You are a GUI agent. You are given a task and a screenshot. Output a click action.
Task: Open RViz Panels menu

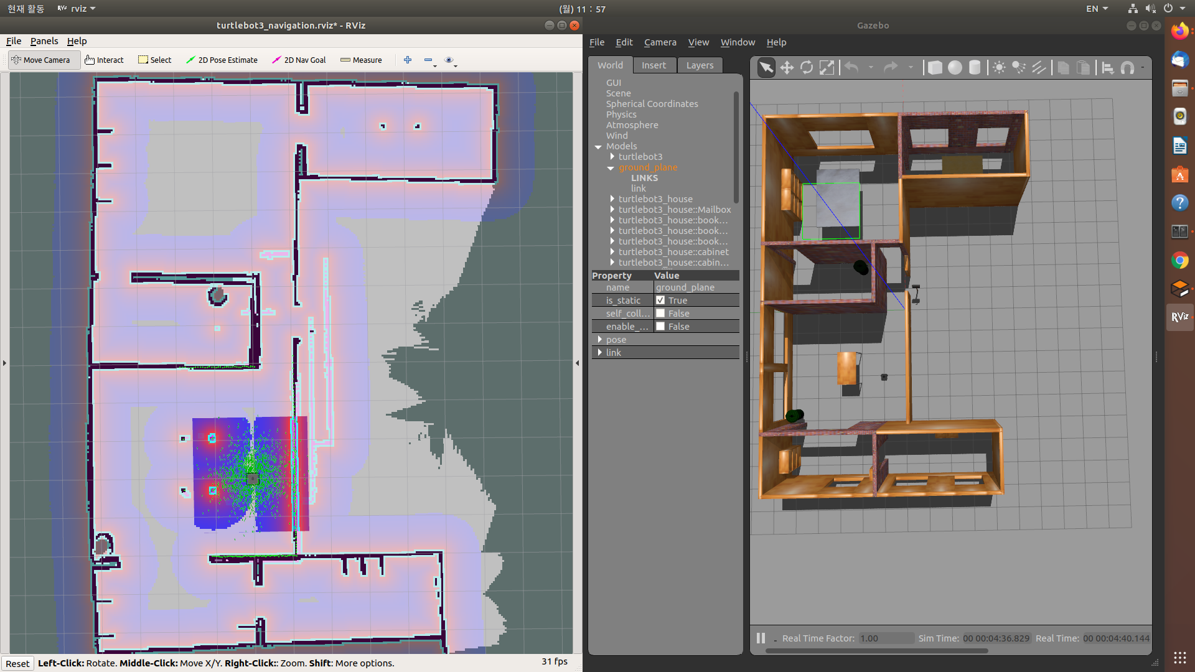44,41
